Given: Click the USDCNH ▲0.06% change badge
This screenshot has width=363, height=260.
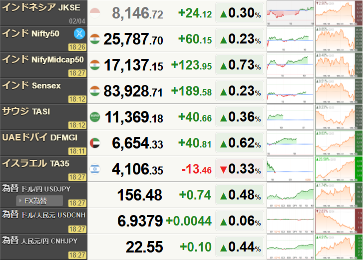Looking at the screenshot, I should [240, 220].
